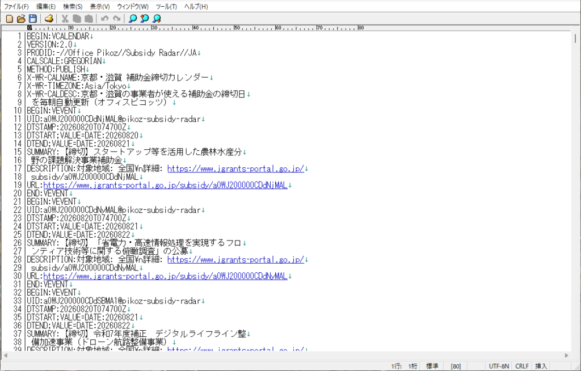
Task: Click the vertical scrollbar thumb
Action: pyautogui.click(x=575, y=38)
